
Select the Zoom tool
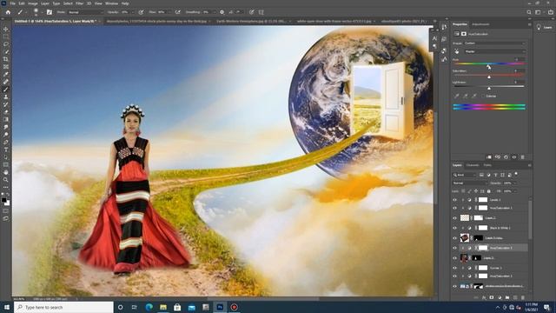(6, 180)
